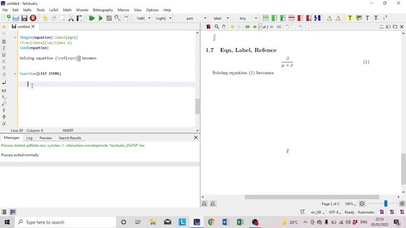This screenshot has height=228, width=406.
Task: Save the document with the floppy icon
Action: tap(24, 18)
